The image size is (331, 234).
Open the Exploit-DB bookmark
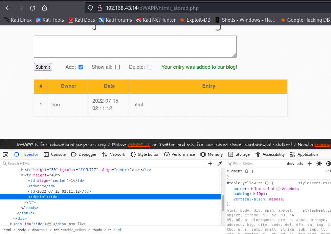point(195,20)
